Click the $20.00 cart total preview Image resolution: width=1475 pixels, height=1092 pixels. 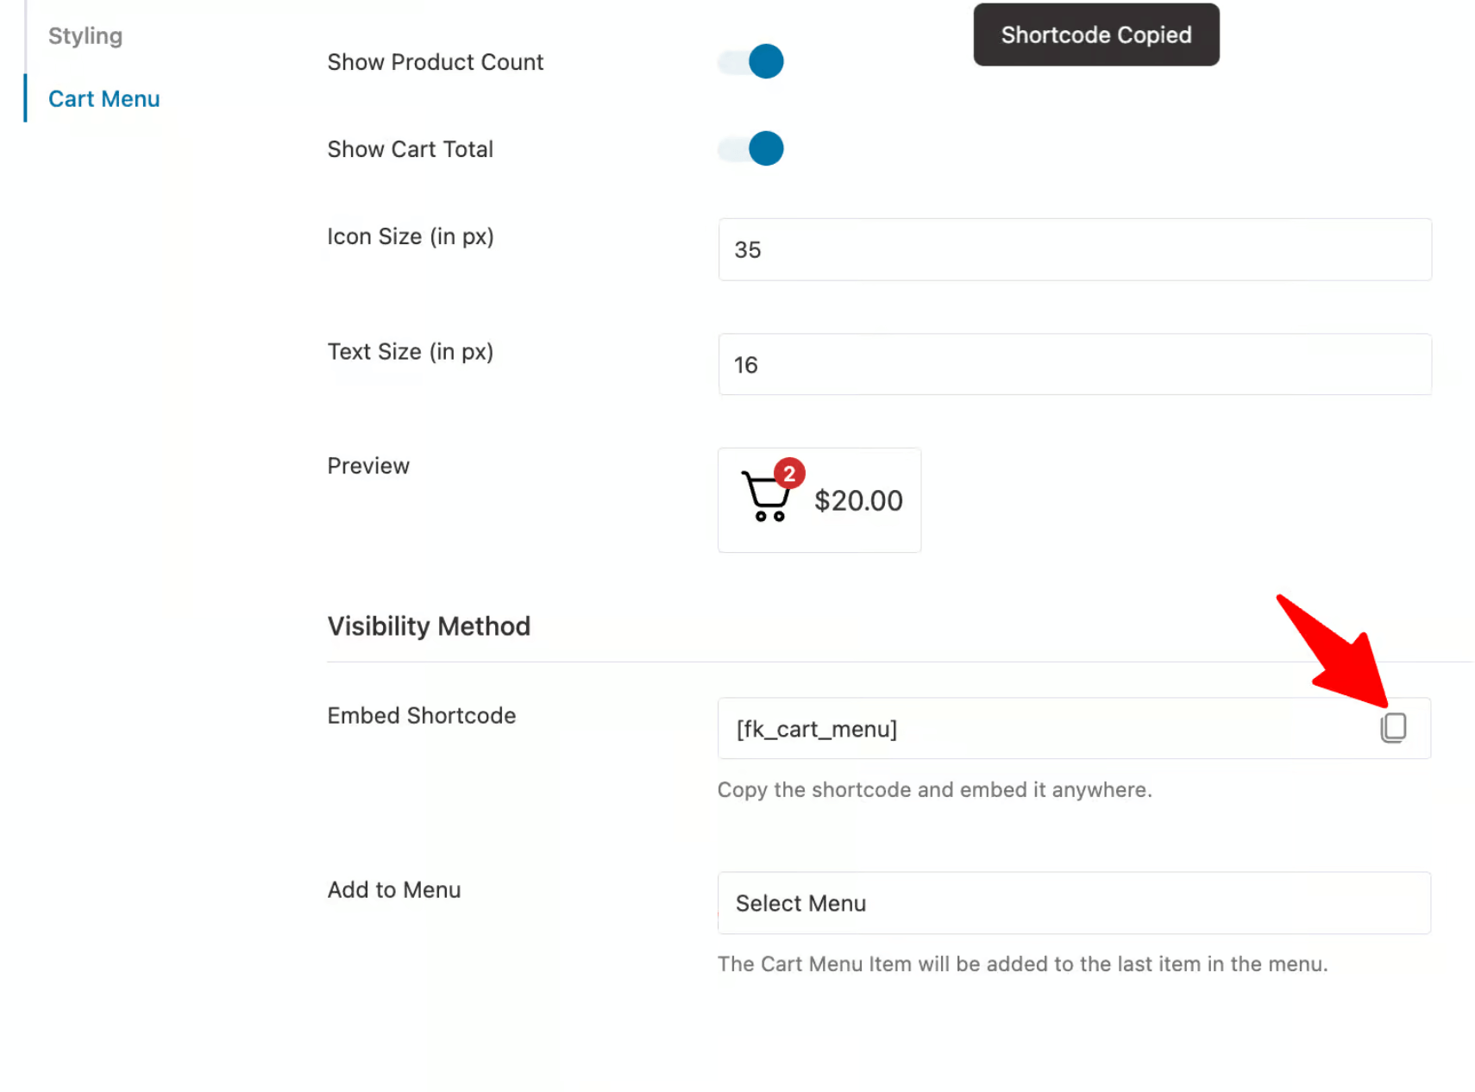pyautogui.click(x=857, y=500)
